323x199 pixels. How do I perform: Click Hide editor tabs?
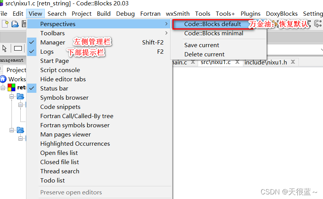[x=100, y=79]
